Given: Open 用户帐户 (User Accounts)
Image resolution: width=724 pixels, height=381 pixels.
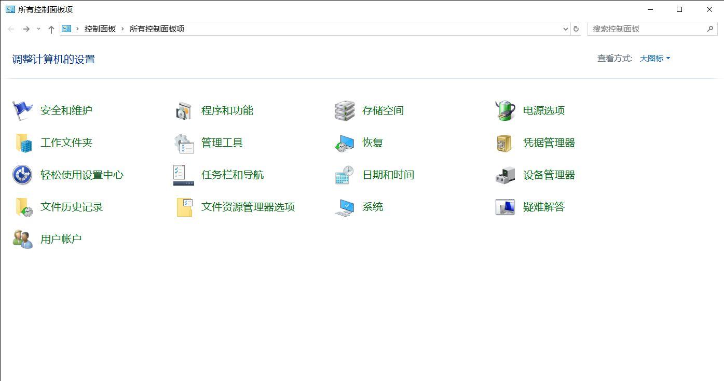Looking at the screenshot, I should [61, 239].
